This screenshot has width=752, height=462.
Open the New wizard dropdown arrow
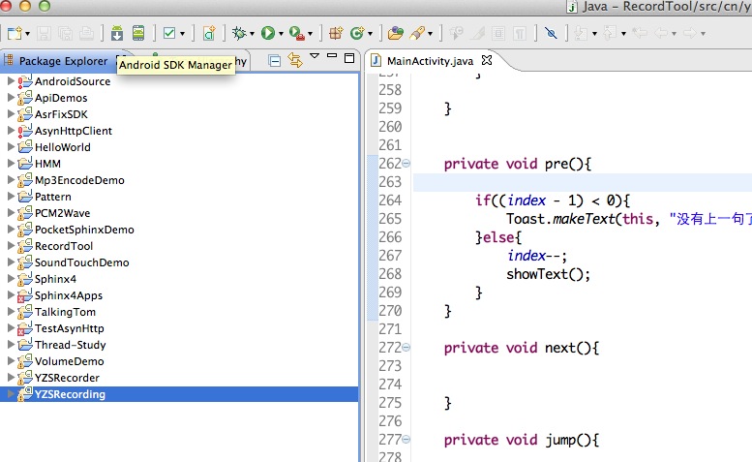[x=27, y=34]
